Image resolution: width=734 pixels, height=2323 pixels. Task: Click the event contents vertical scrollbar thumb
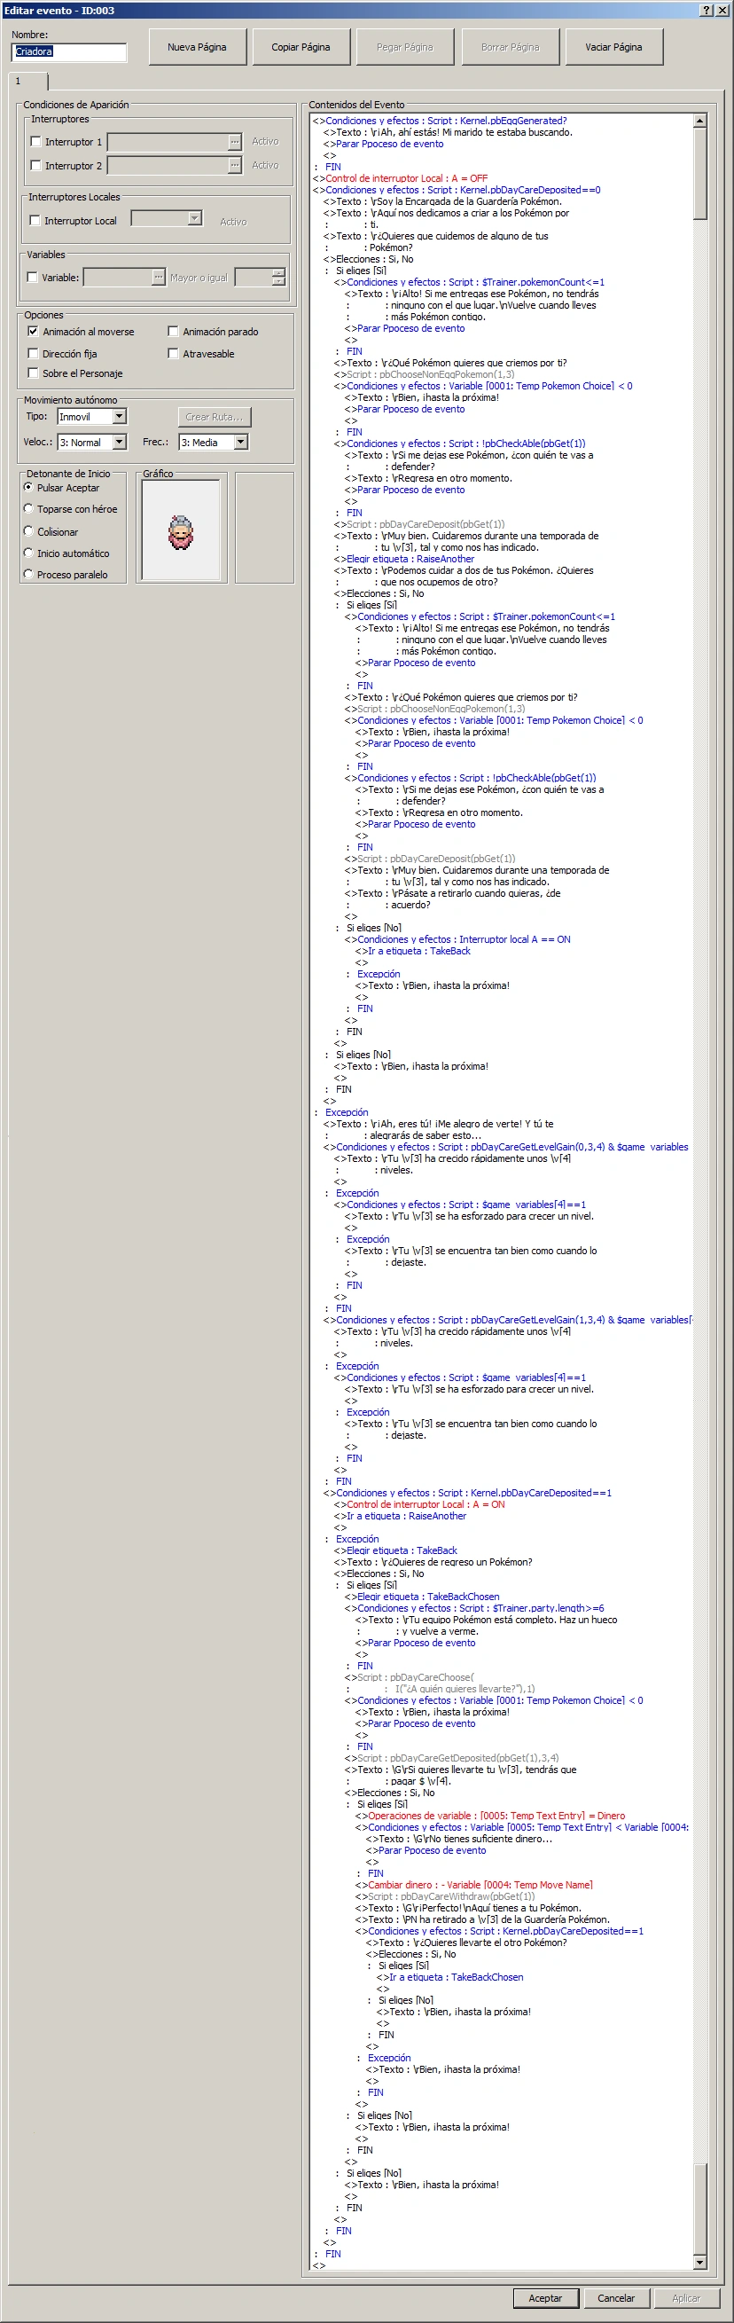(699, 173)
